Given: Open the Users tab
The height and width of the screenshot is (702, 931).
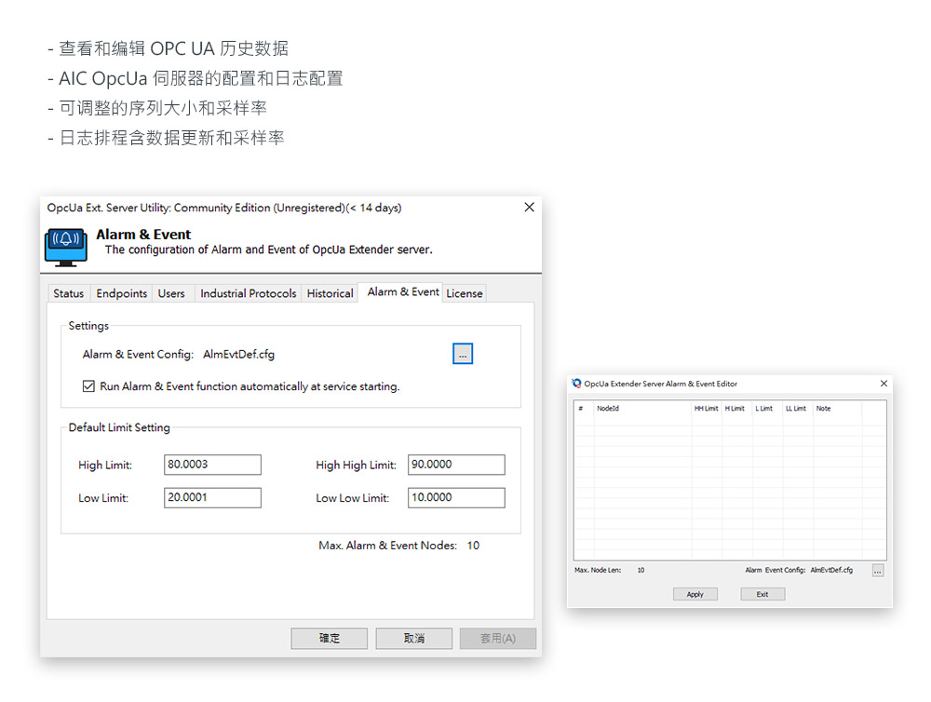Looking at the screenshot, I should click(x=171, y=293).
